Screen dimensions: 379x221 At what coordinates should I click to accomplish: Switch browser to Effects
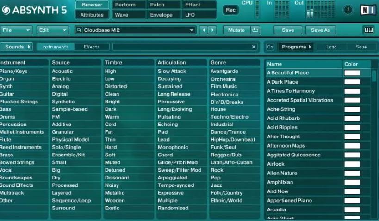point(91,47)
